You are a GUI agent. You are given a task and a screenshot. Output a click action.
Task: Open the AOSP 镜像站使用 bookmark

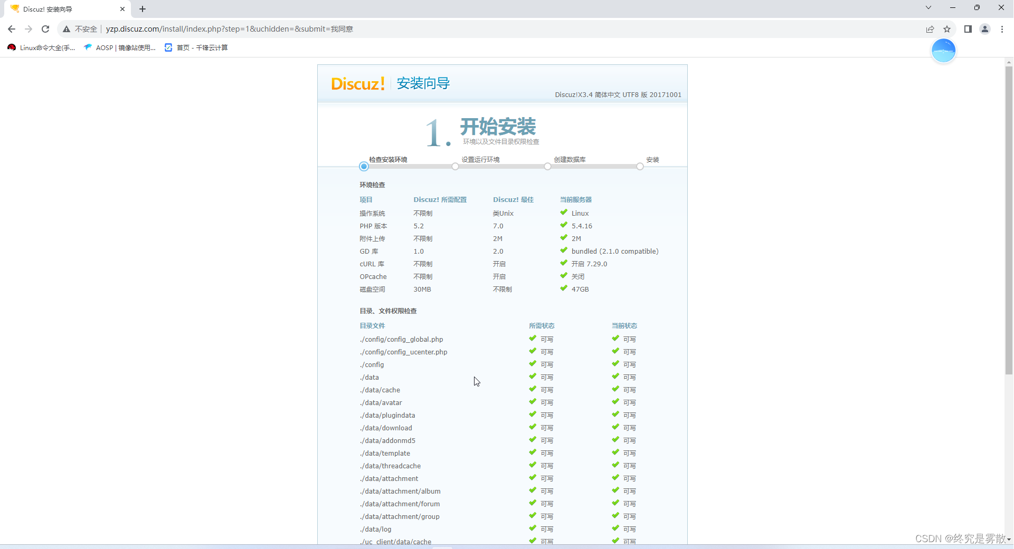tap(120, 47)
